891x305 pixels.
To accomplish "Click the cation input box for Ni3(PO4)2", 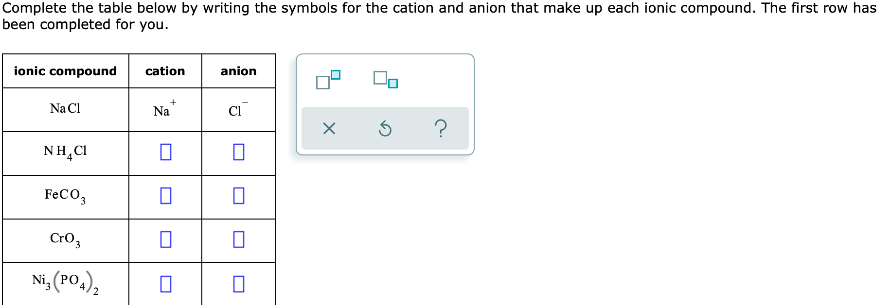I will (165, 284).
